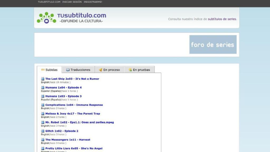The image size is (270, 152).
Task: Open Pretty Little Liars 6x05 subtitle link
Action: pyautogui.click(x=74, y=148)
